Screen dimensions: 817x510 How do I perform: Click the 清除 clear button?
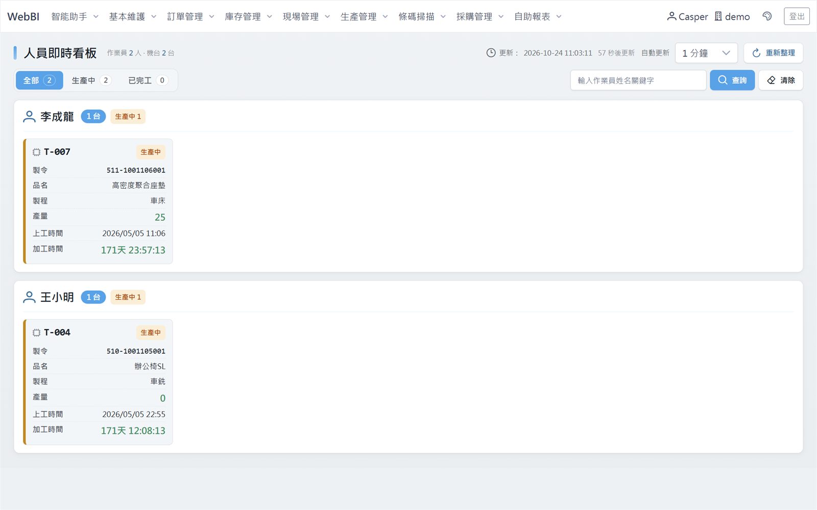point(781,80)
